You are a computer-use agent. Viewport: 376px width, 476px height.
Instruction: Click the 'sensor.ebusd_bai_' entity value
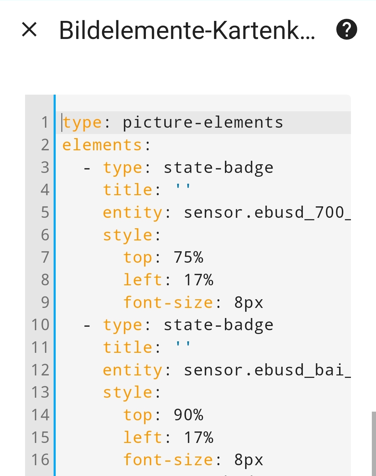(x=267, y=370)
